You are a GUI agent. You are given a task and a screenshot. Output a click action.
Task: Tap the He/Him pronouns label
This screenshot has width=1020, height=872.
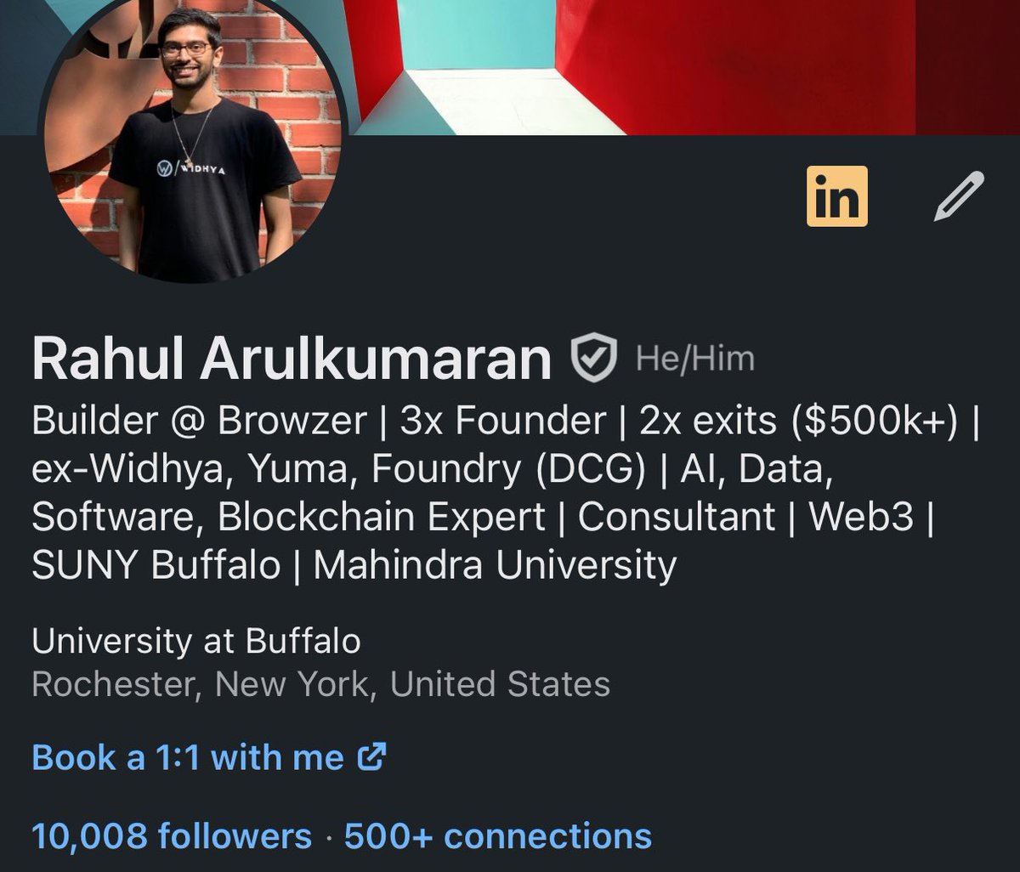pyautogui.click(x=695, y=358)
